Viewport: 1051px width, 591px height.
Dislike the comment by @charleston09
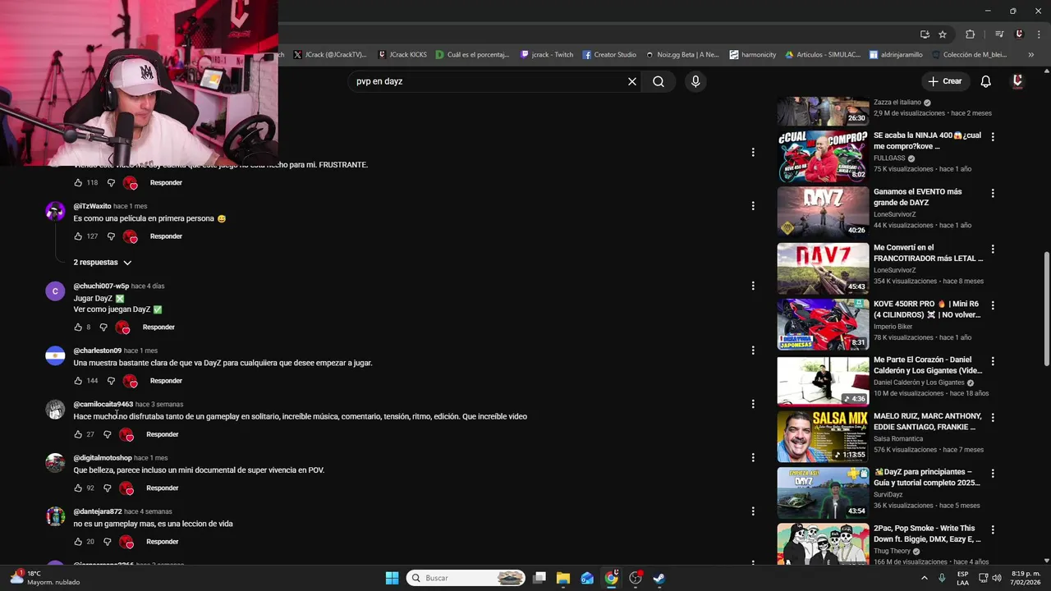click(111, 381)
